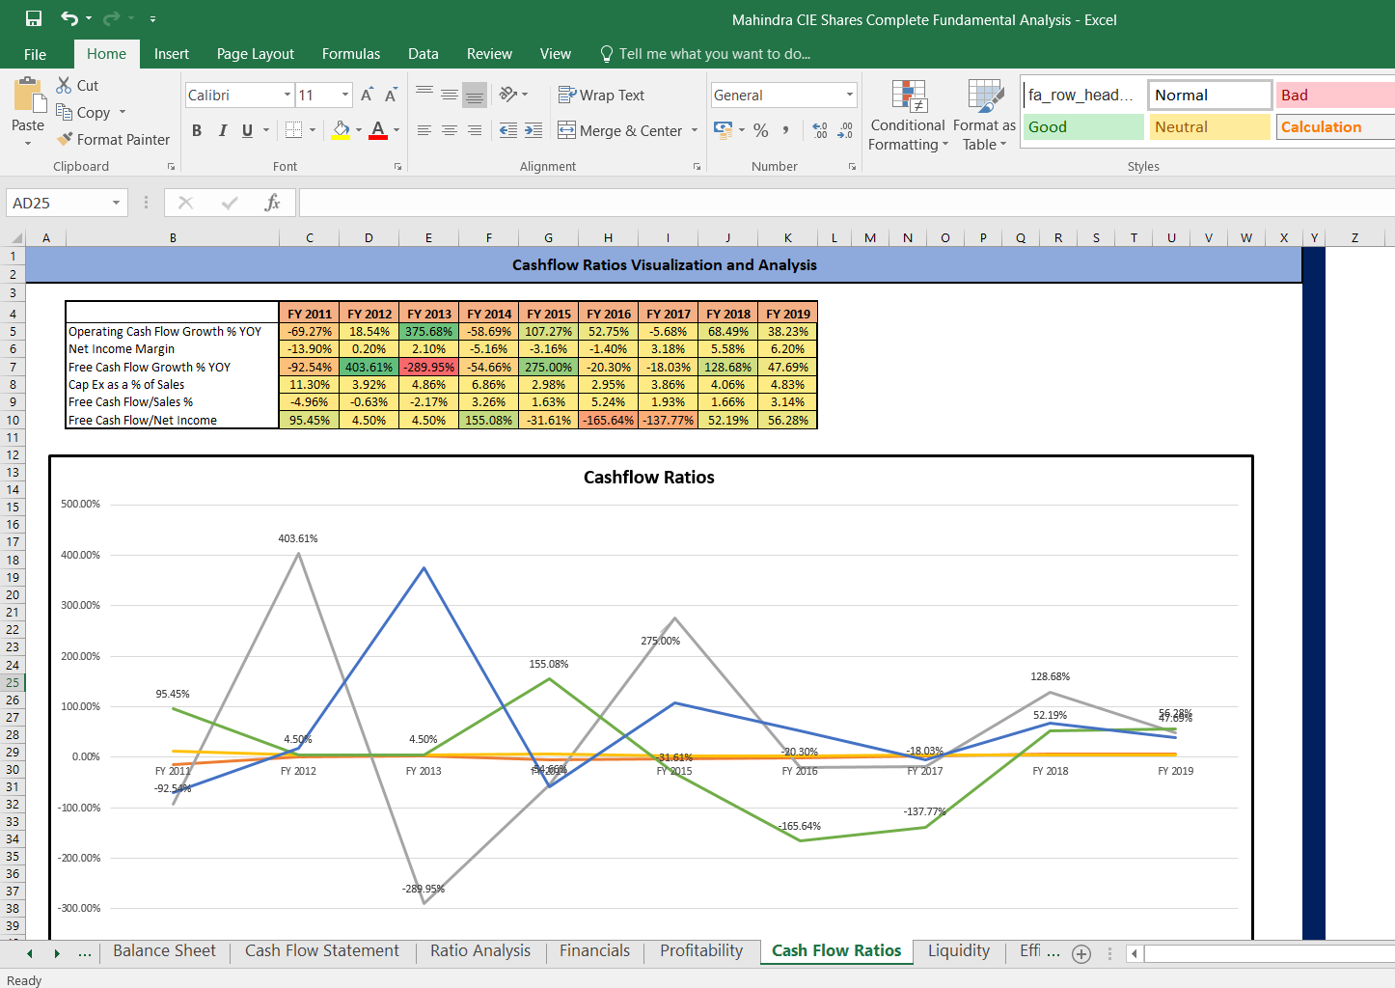Viewport: 1395px width, 988px height.
Task: Click the Orientation text rotation icon
Action: (x=508, y=94)
